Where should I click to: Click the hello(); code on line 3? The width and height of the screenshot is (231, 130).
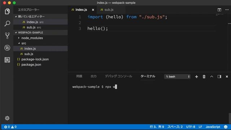97,29
